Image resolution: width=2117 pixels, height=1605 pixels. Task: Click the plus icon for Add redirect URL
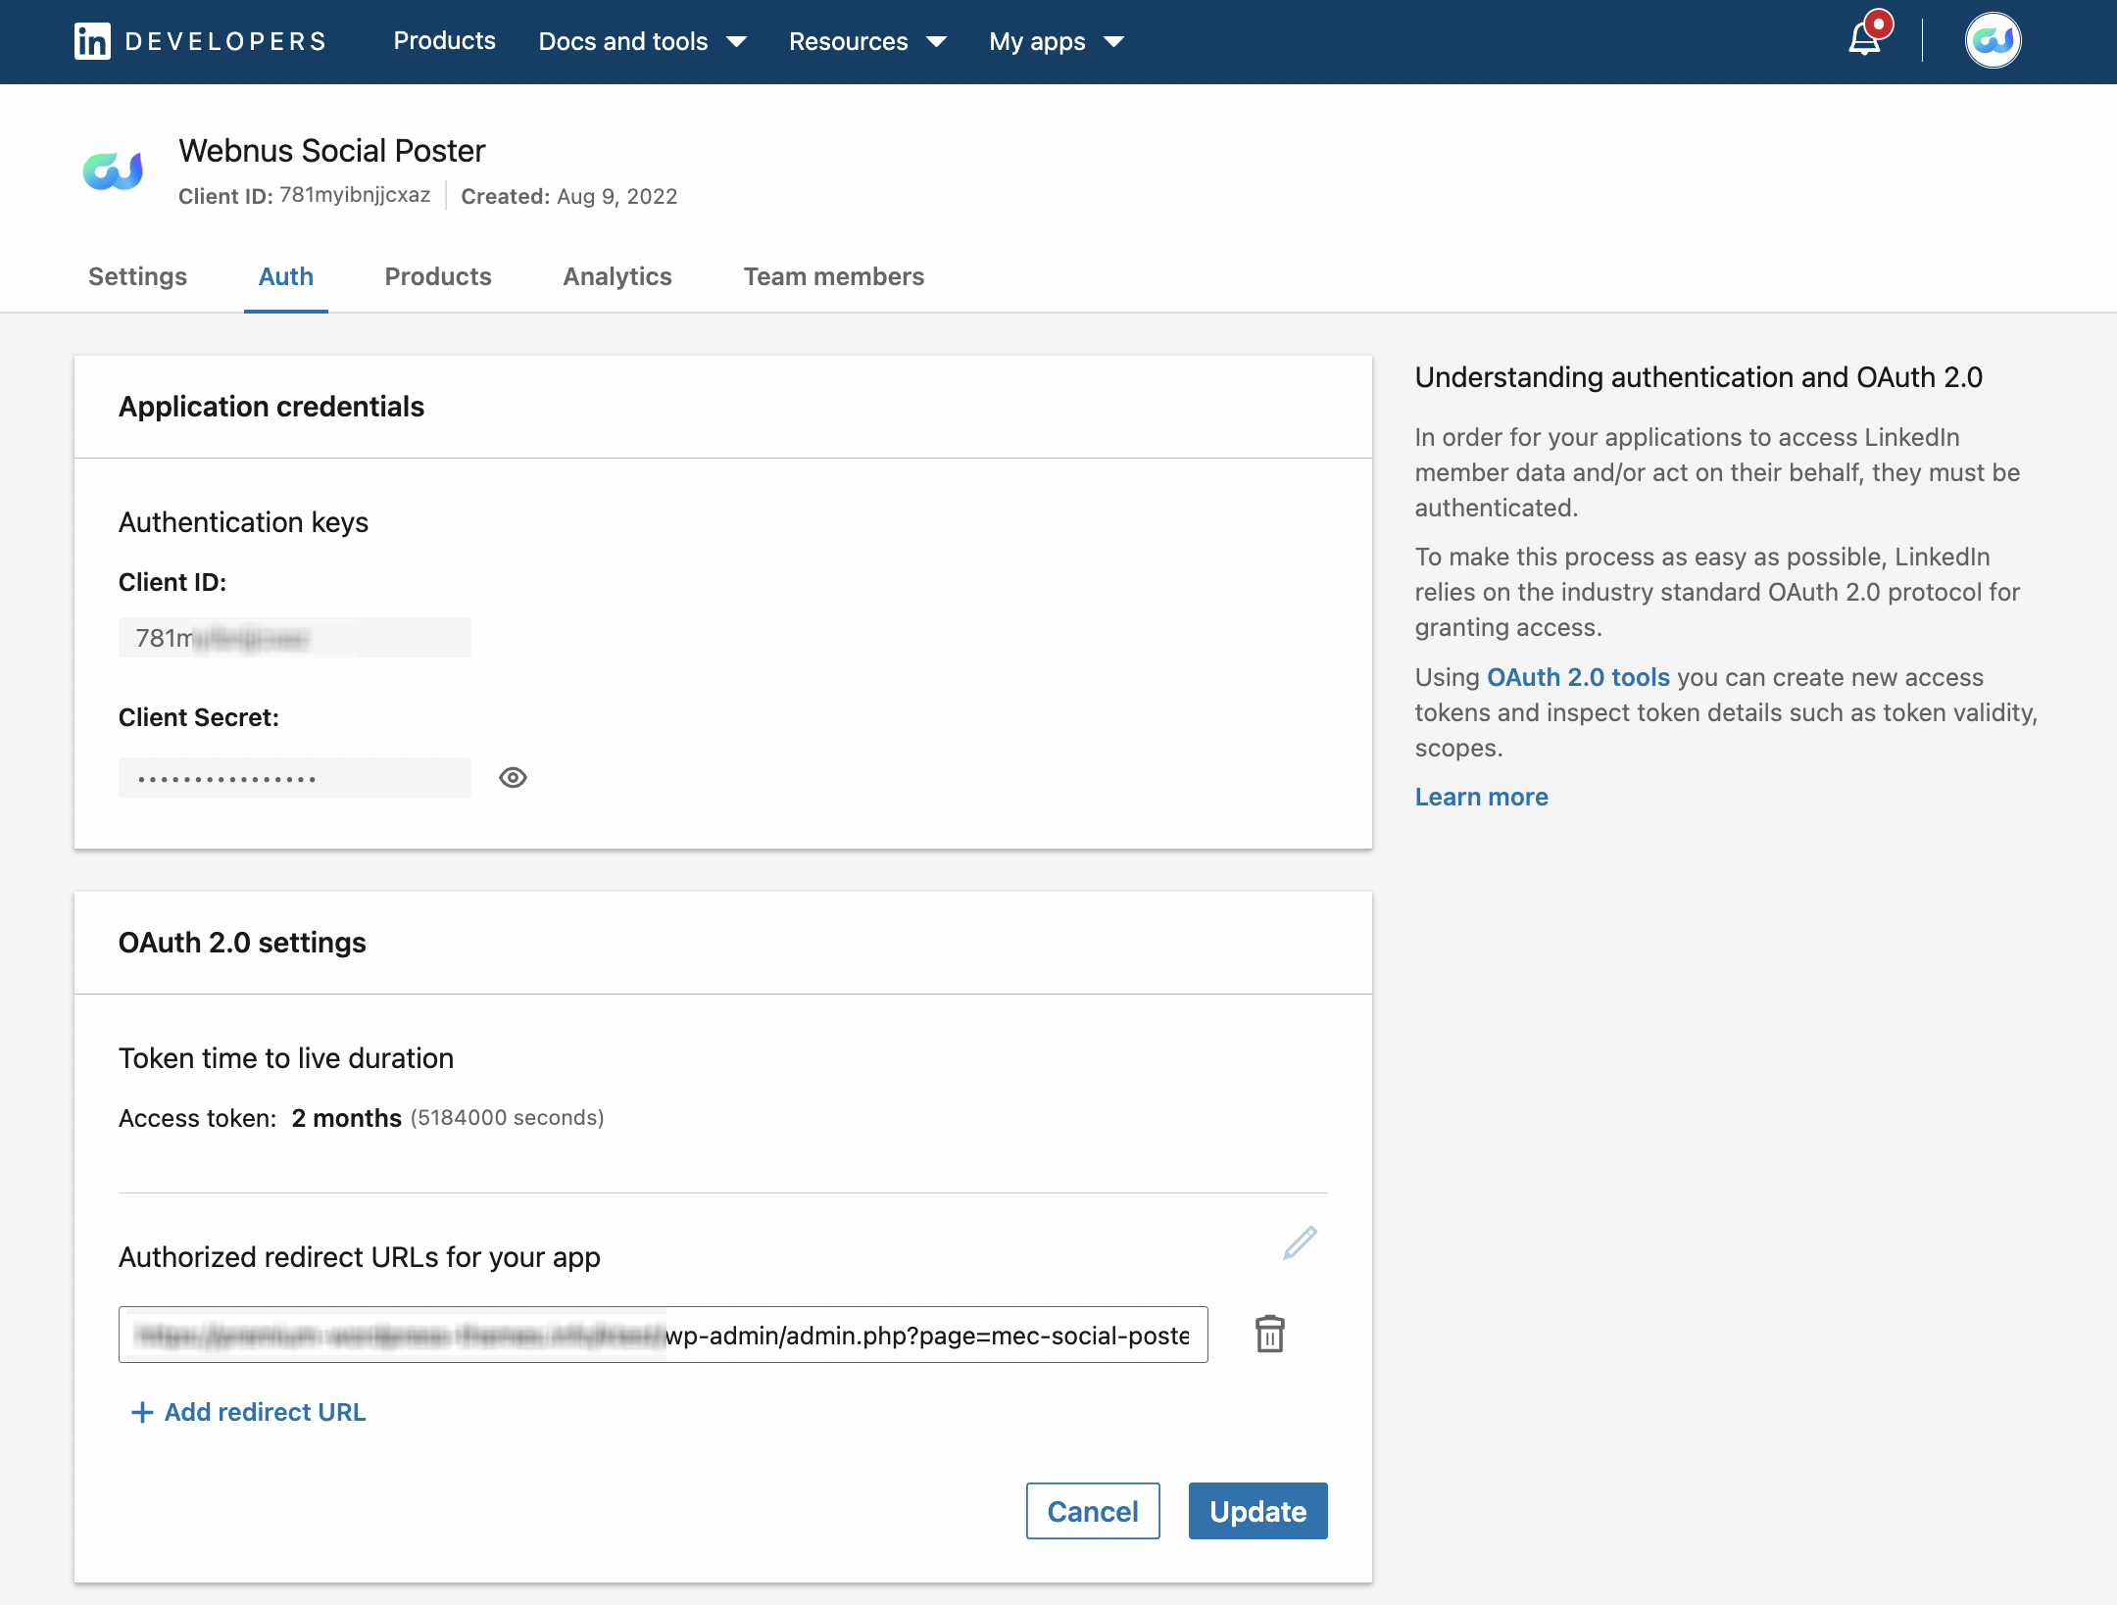click(x=142, y=1412)
